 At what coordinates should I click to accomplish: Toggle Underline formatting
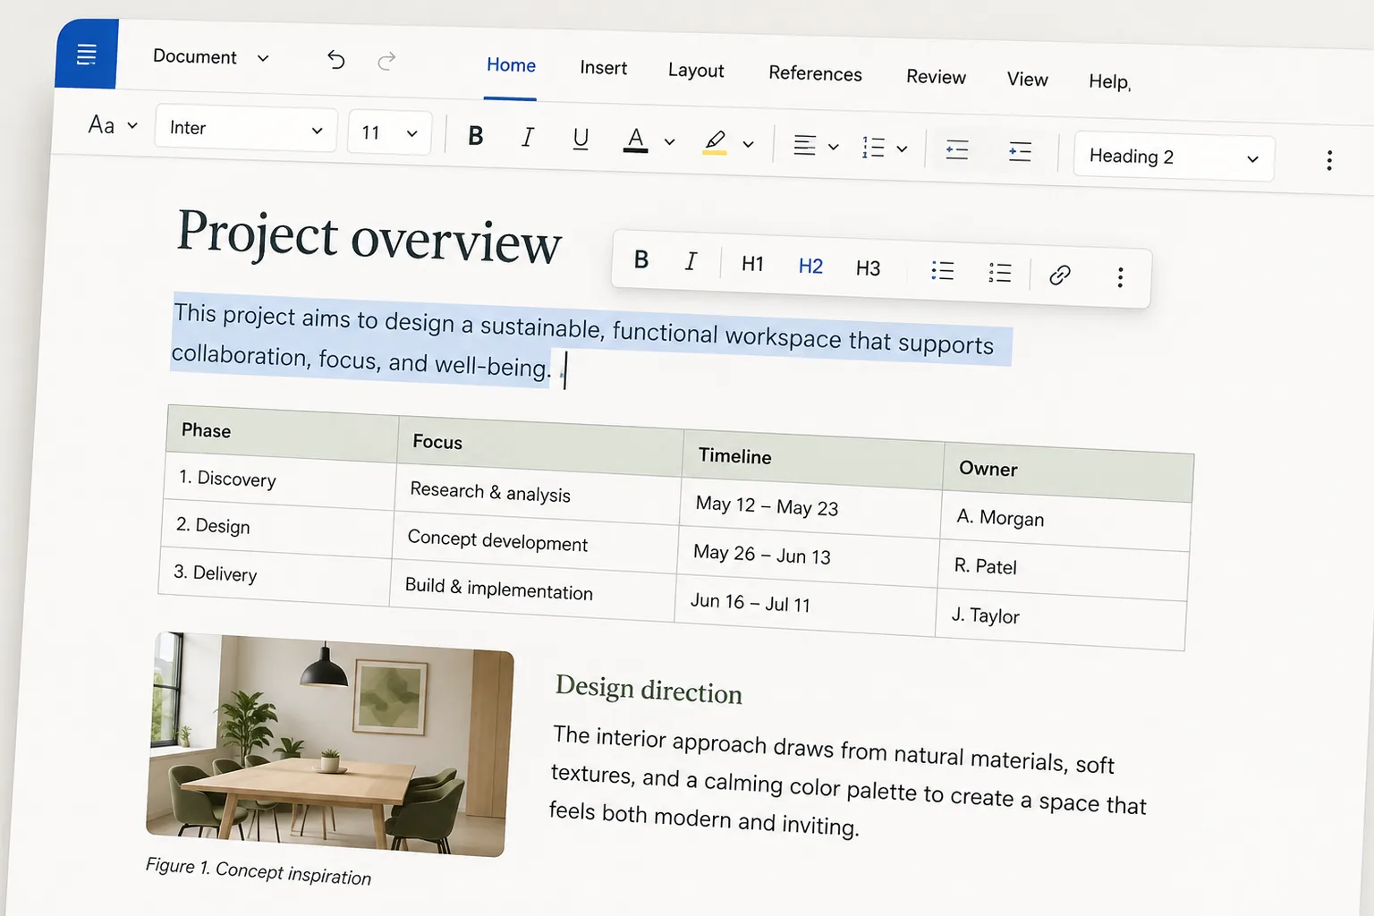coord(581,139)
